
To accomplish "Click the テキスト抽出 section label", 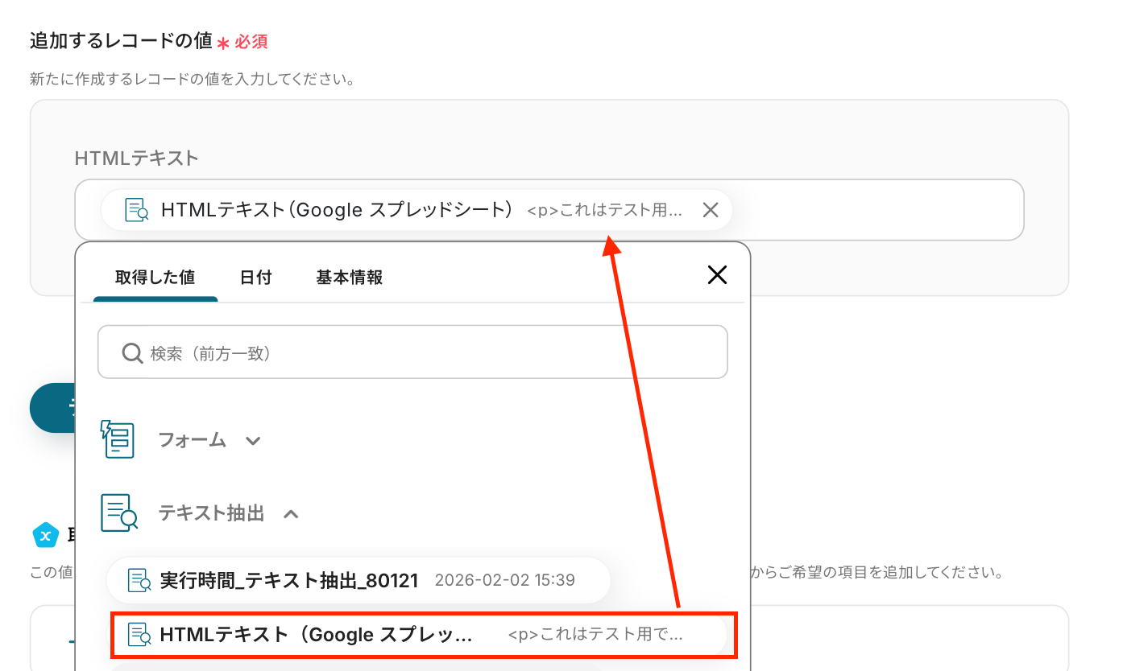I will coord(211,513).
